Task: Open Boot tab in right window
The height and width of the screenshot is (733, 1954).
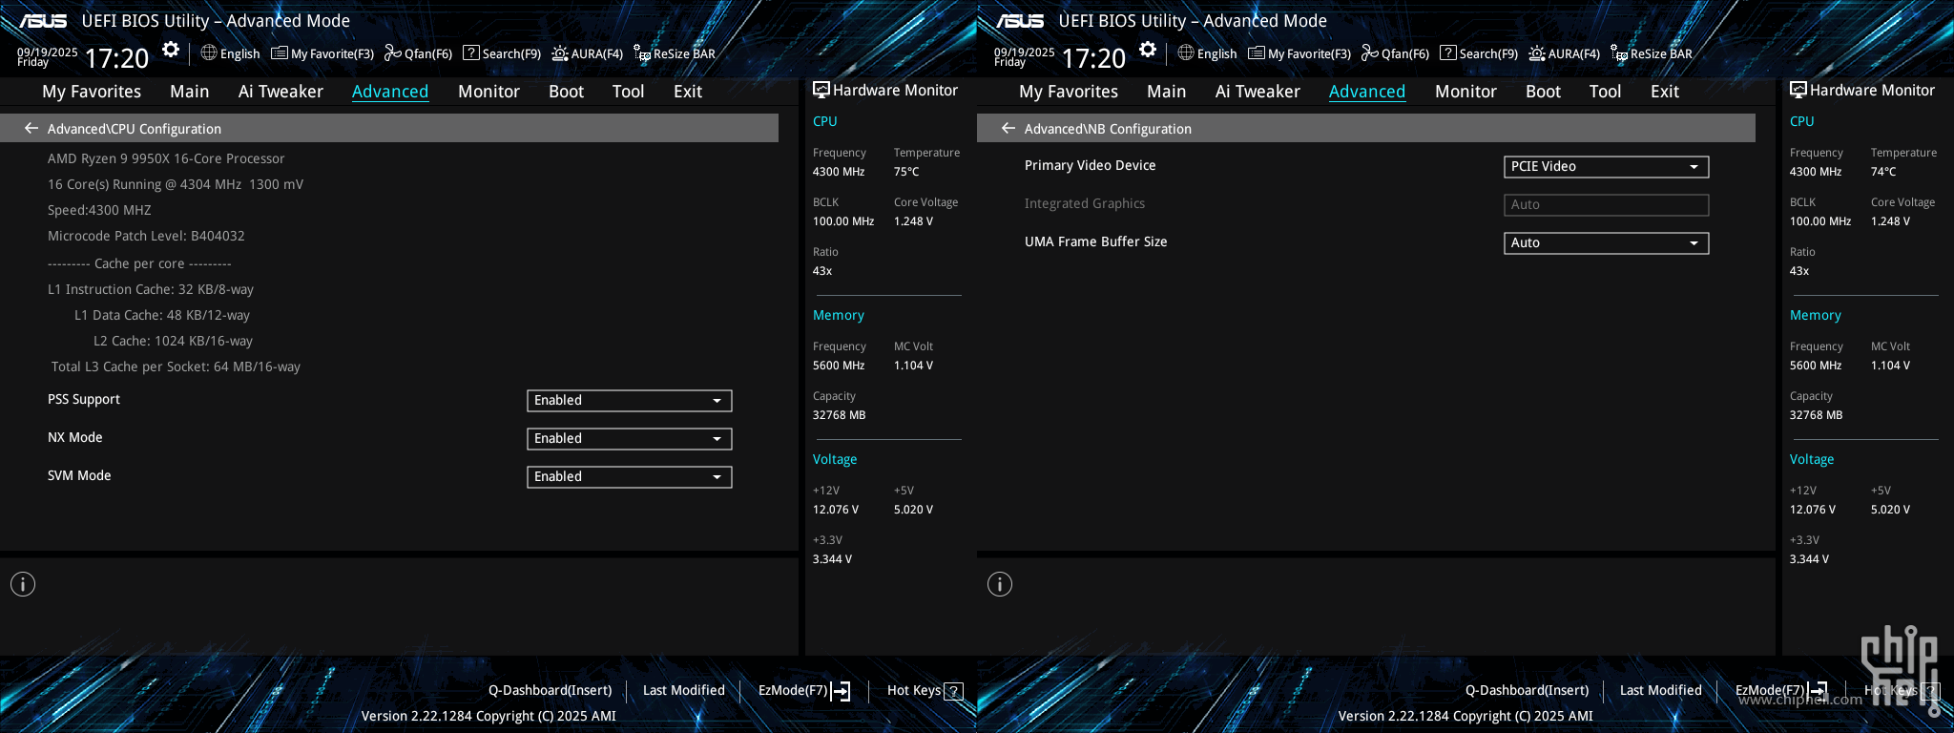Action: (1544, 92)
